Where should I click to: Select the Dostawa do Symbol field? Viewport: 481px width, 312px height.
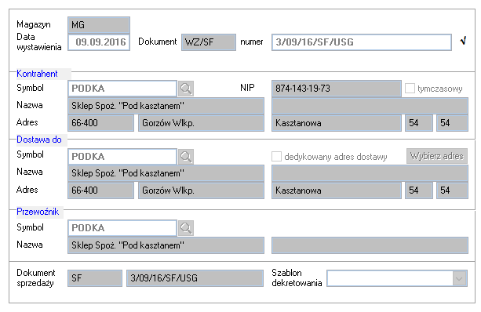click(x=122, y=157)
